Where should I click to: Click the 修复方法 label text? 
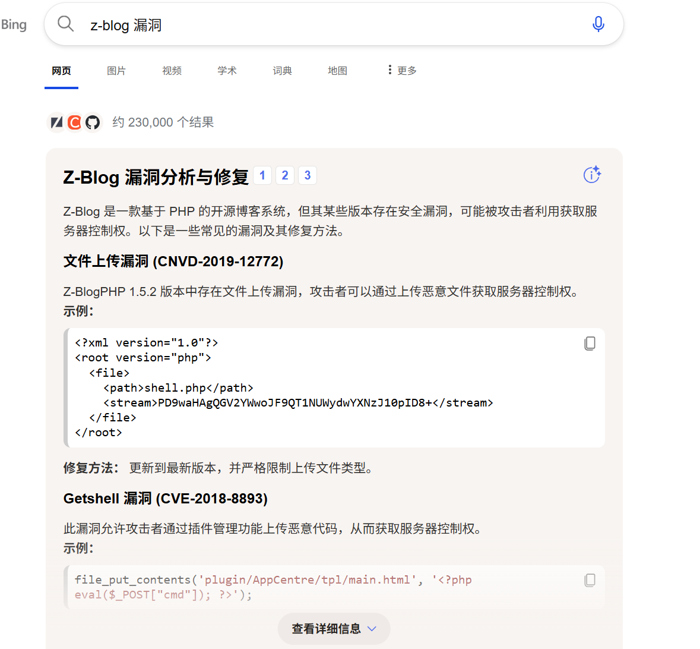[x=91, y=468]
